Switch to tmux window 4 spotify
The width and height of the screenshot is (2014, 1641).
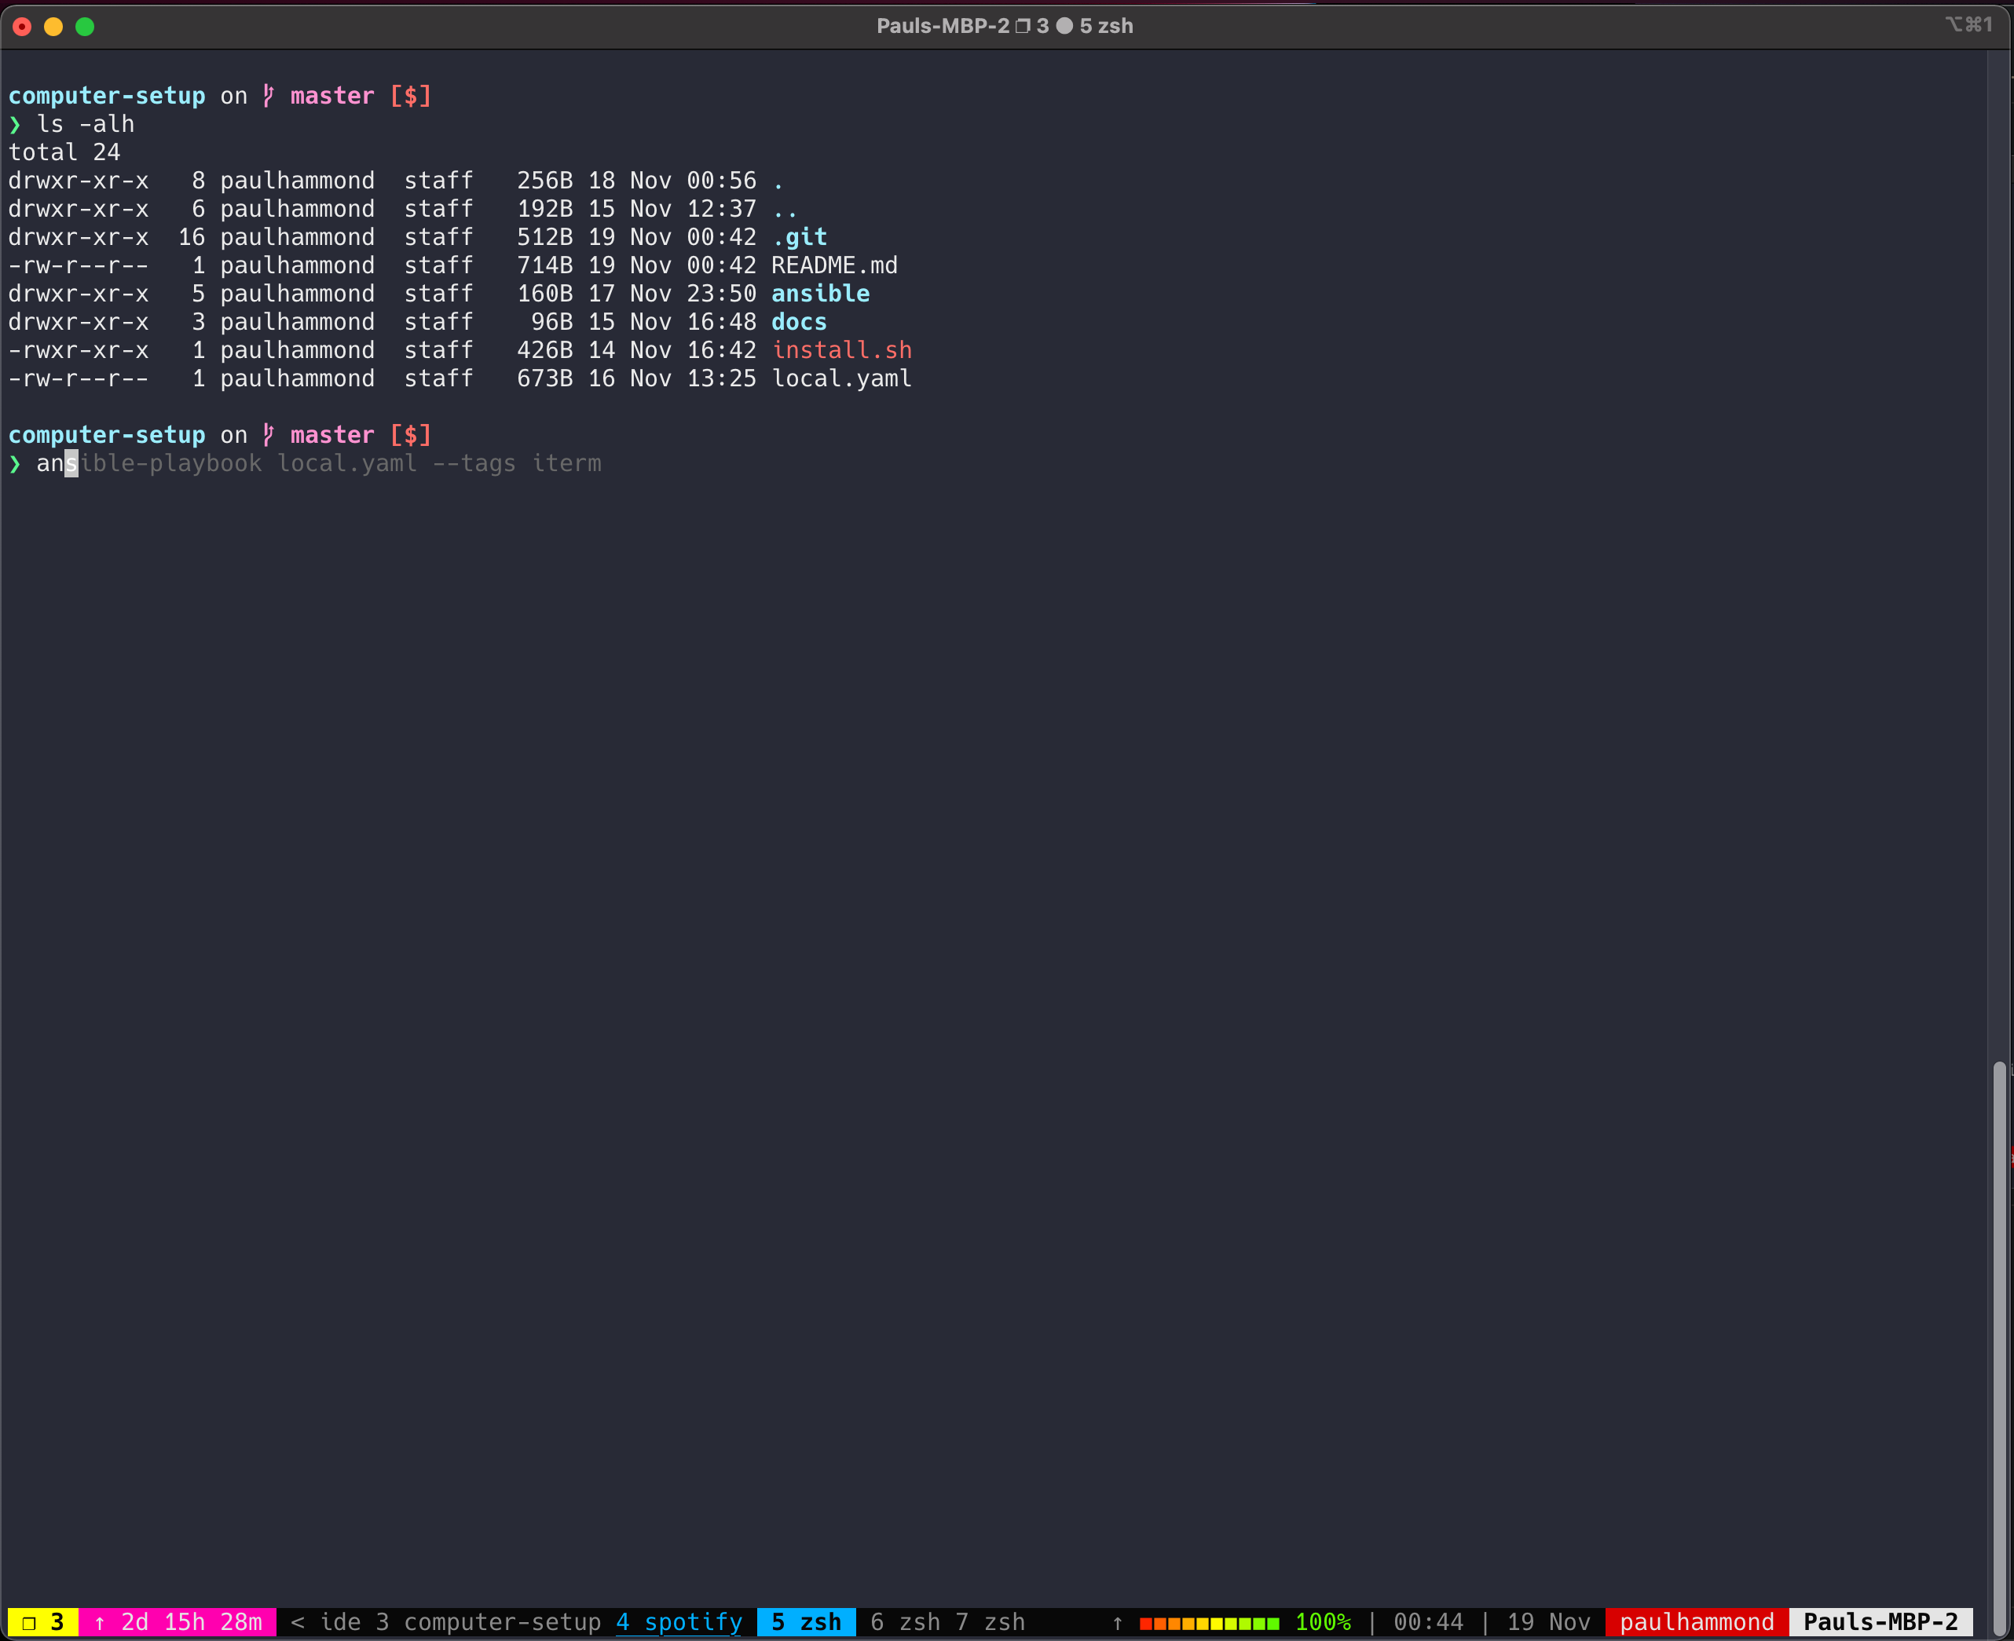point(679,1622)
